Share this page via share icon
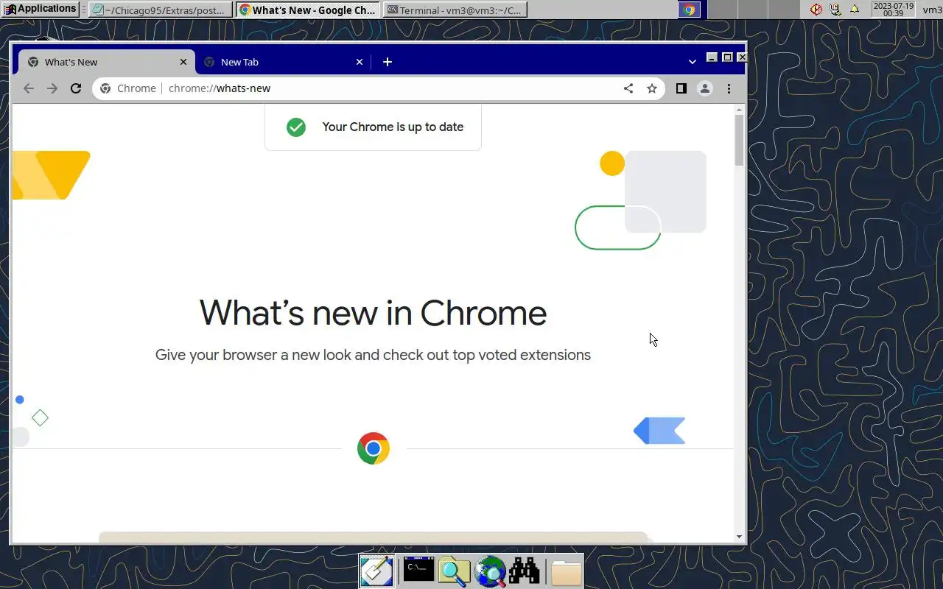 [628, 88]
